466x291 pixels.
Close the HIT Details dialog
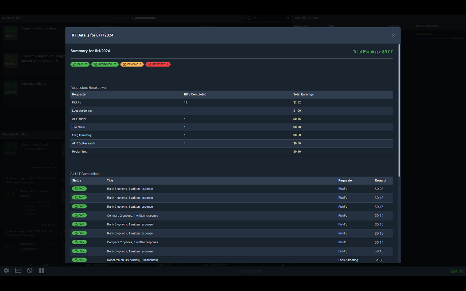tap(394, 35)
